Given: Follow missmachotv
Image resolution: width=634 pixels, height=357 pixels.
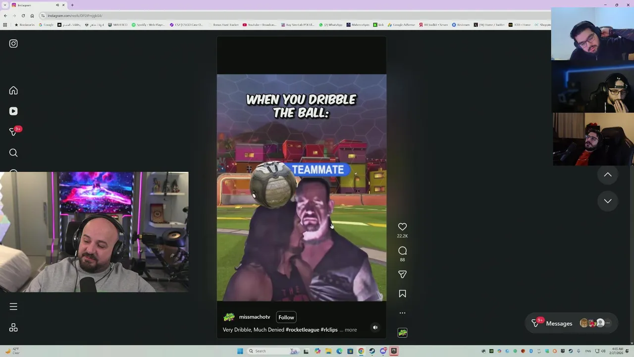Looking at the screenshot, I should pyautogui.click(x=286, y=317).
